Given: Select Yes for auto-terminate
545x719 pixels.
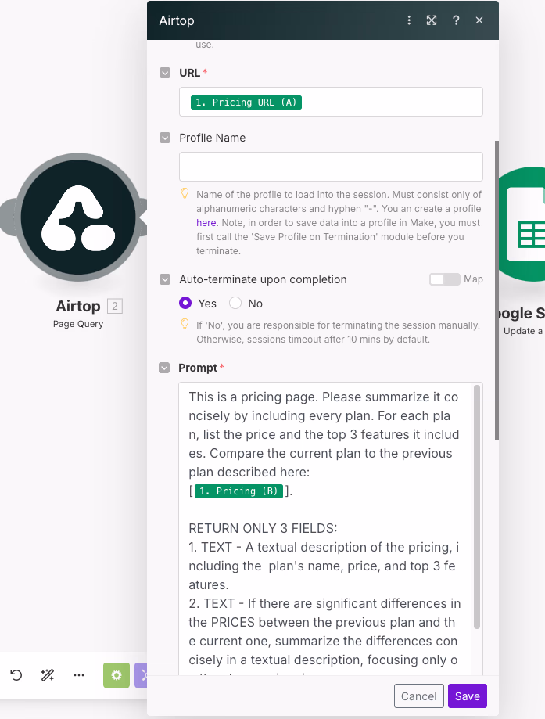Looking at the screenshot, I should (x=185, y=303).
